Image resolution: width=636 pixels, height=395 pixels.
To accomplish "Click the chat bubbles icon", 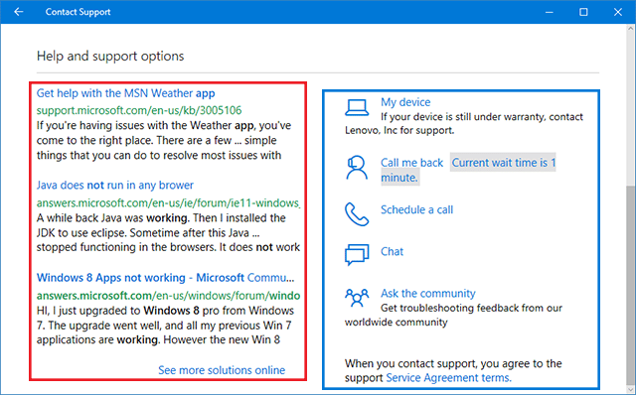I will pos(357,254).
